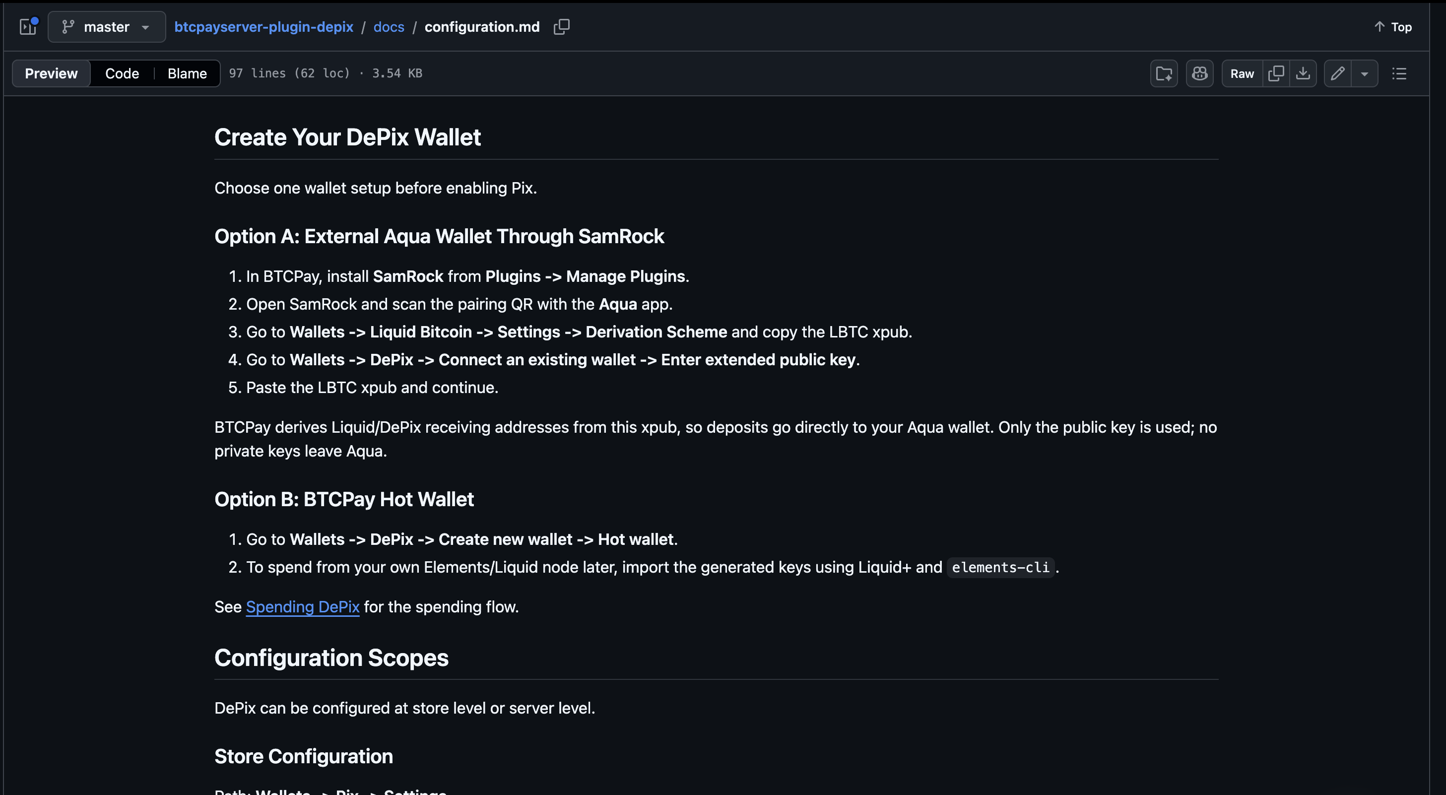Click 'Choose one wallet setup before enabling Pix'
Image resolution: width=1446 pixels, height=795 pixels.
click(376, 188)
